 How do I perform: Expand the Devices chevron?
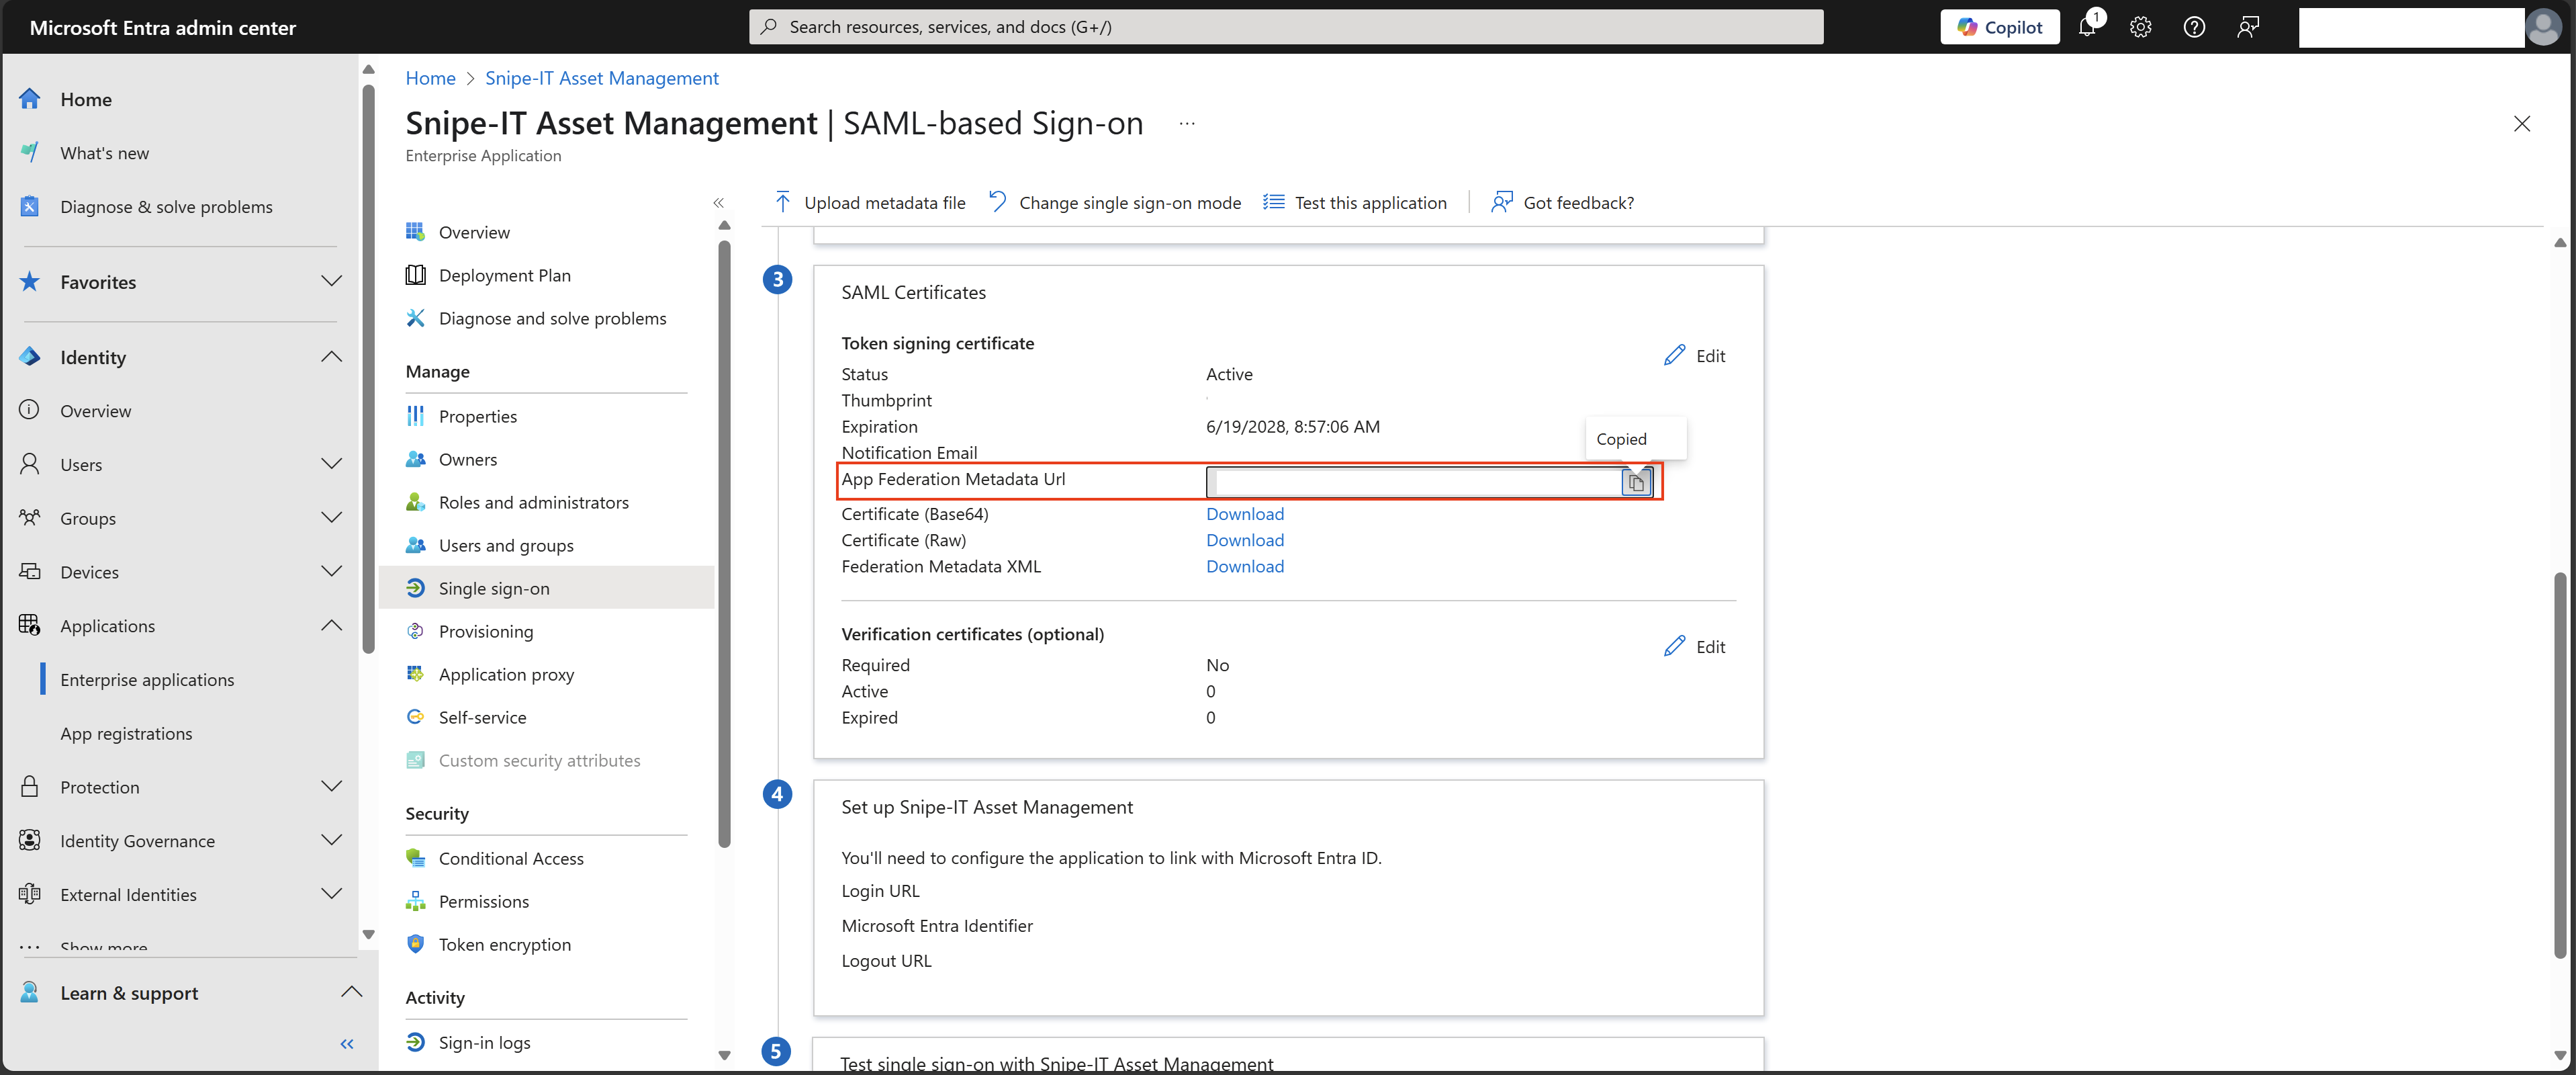coord(331,572)
